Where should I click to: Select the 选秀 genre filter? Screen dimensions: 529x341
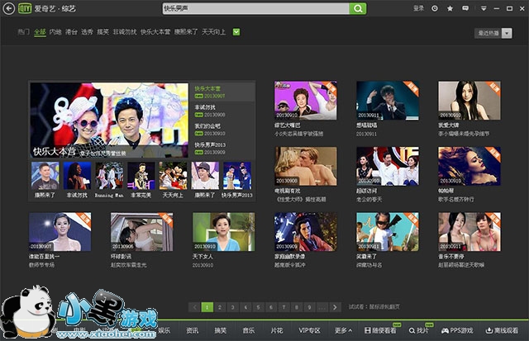coord(87,32)
